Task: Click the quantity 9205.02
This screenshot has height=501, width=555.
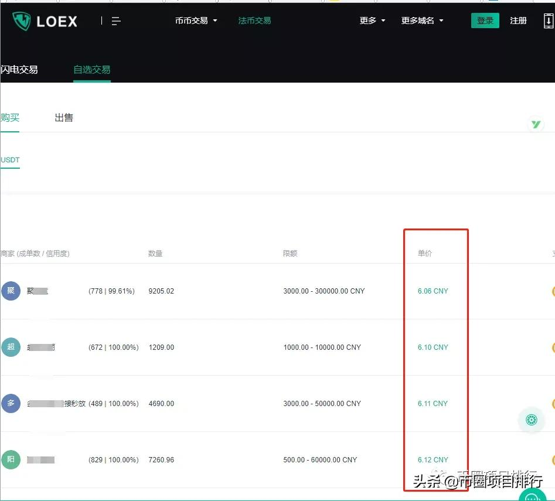Action: (x=161, y=291)
